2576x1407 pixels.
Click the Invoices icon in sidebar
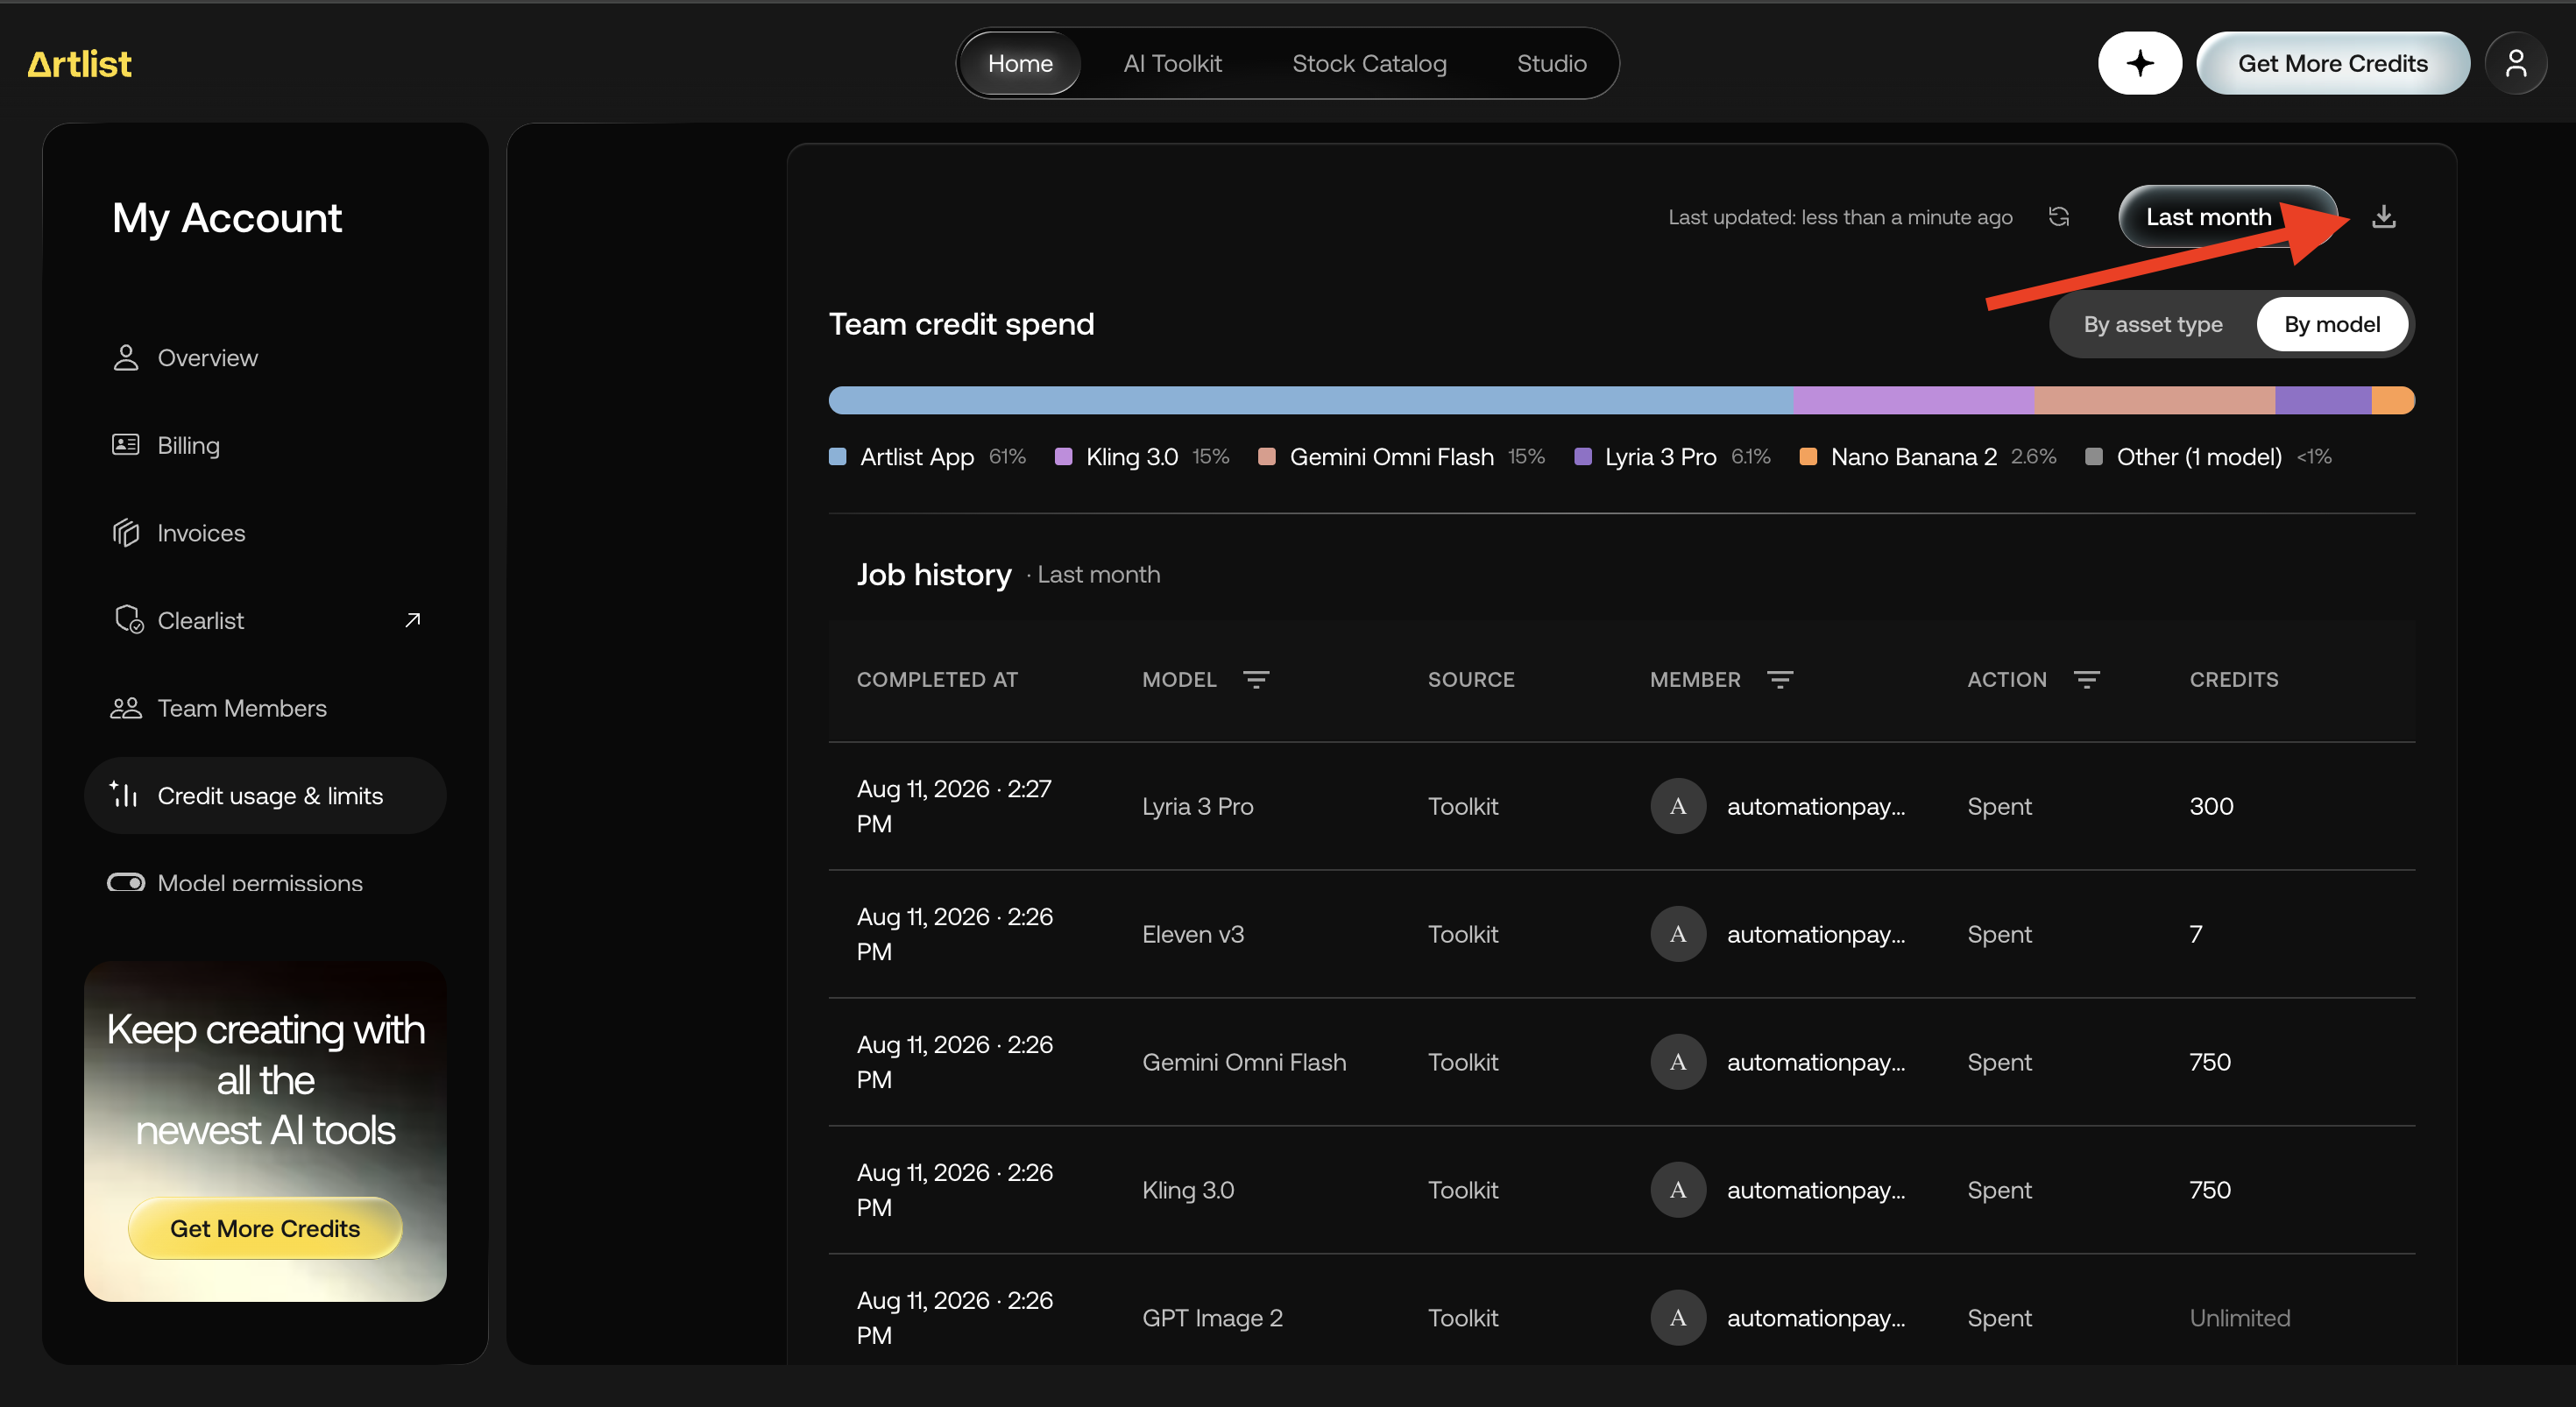tap(125, 533)
